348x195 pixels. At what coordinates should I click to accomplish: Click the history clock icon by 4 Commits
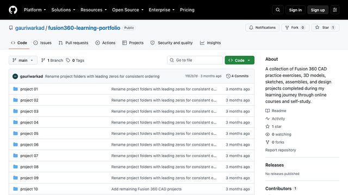[x=228, y=76]
